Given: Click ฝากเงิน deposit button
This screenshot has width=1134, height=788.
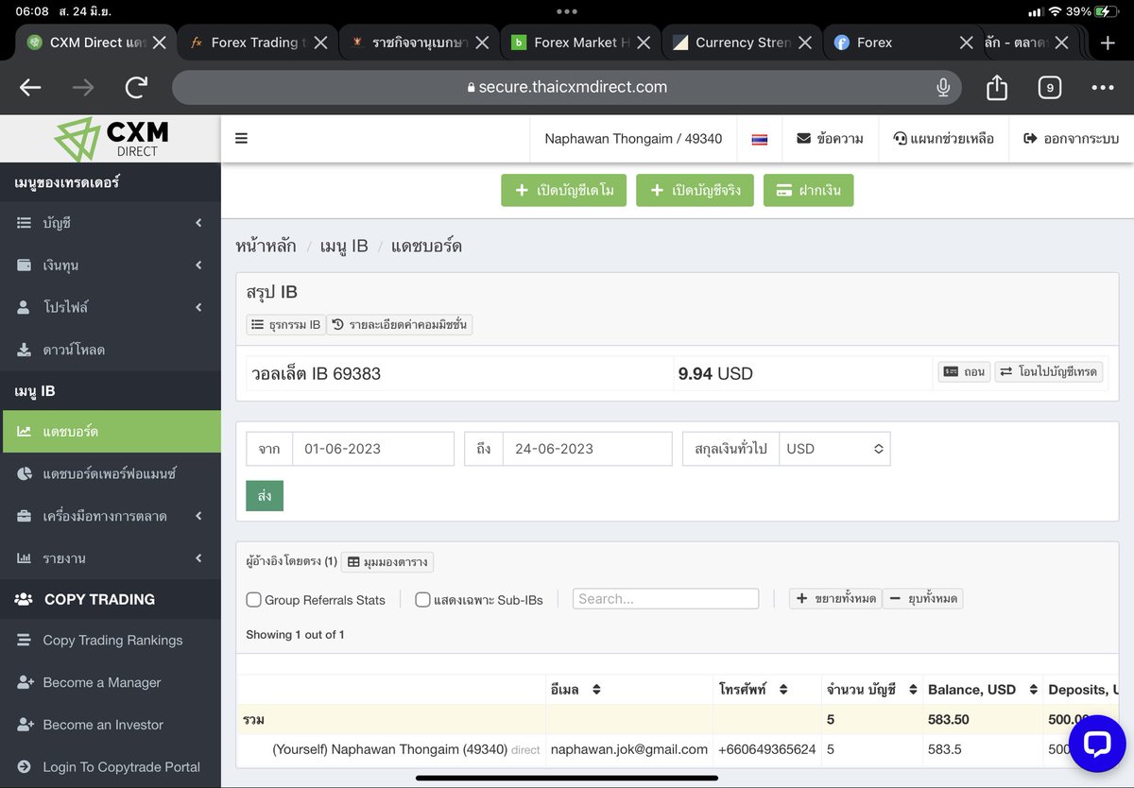Looking at the screenshot, I should pos(808,190).
